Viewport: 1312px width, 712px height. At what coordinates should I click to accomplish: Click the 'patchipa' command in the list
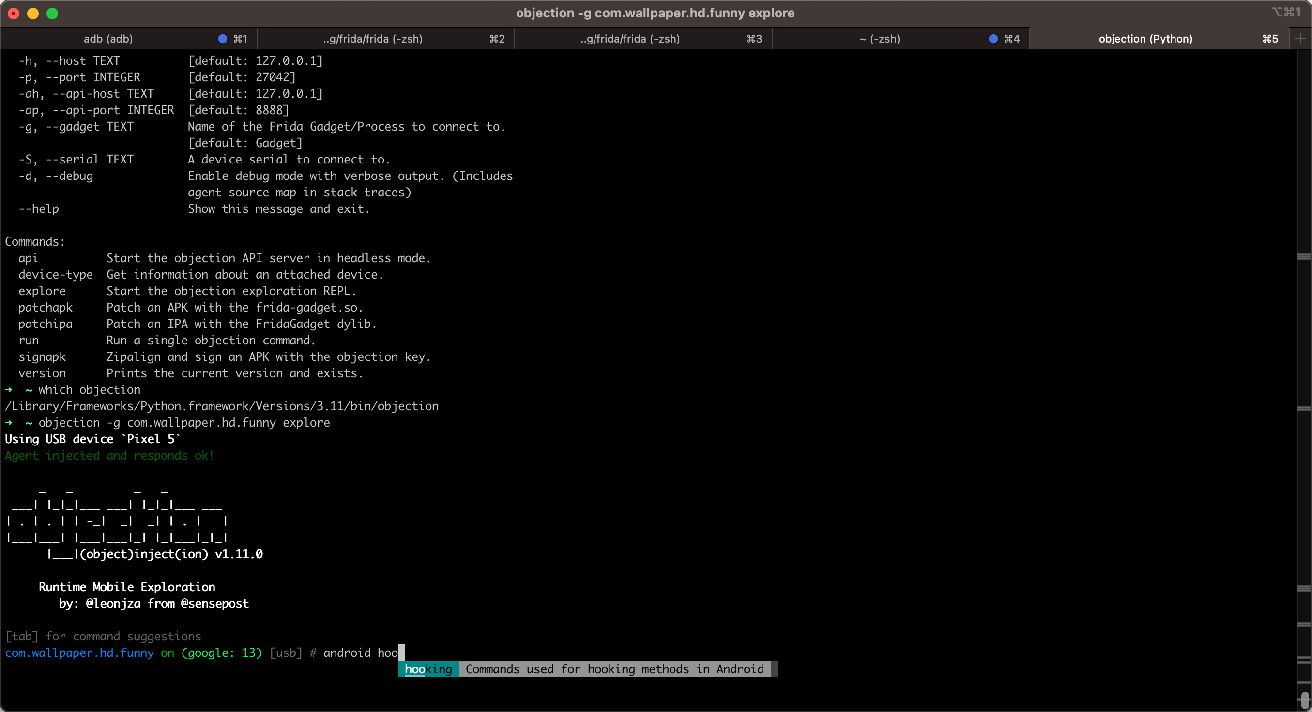coord(46,324)
